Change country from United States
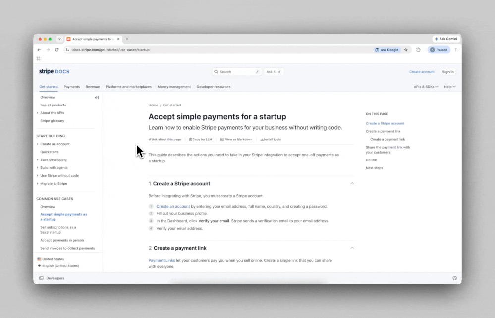This screenshot has width=495, height=318. [51, 259]
